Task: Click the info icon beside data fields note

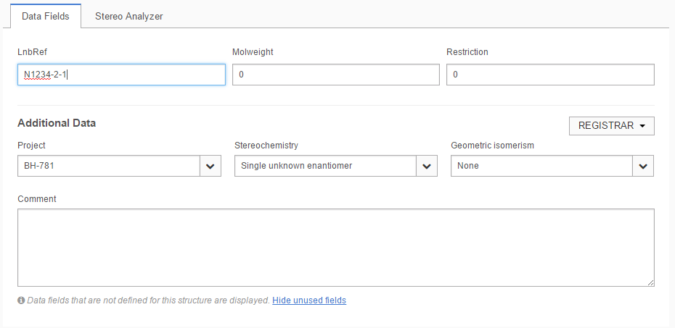Action: tap(21, 300)
